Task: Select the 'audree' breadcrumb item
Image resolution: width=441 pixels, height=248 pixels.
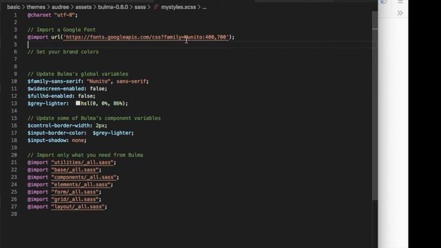Action: tap(60, 7)
